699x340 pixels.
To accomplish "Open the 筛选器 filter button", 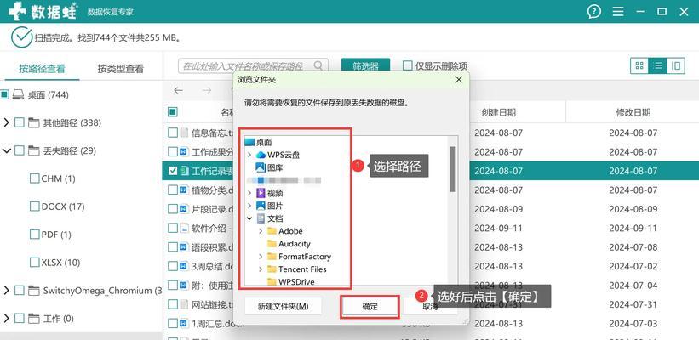I will pos(365,66).
